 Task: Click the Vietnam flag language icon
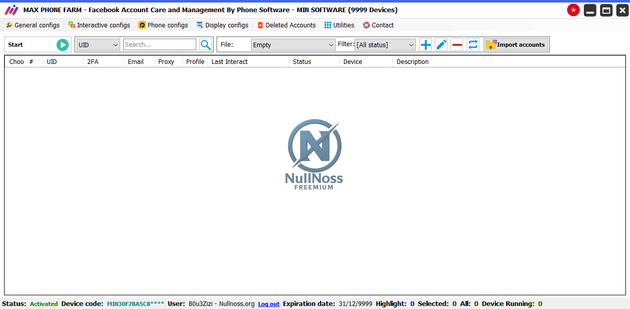point(573,10)
